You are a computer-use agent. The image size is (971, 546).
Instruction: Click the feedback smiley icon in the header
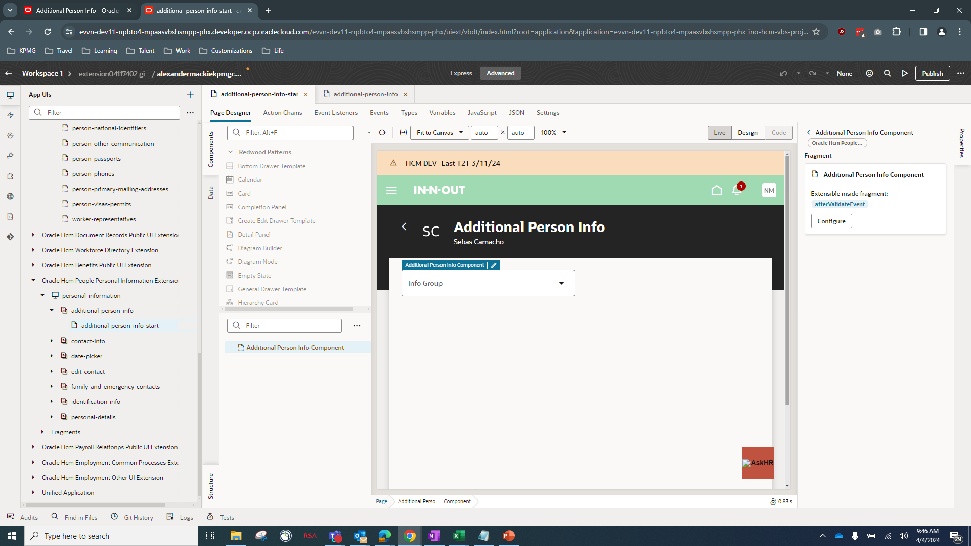point(869,73)
